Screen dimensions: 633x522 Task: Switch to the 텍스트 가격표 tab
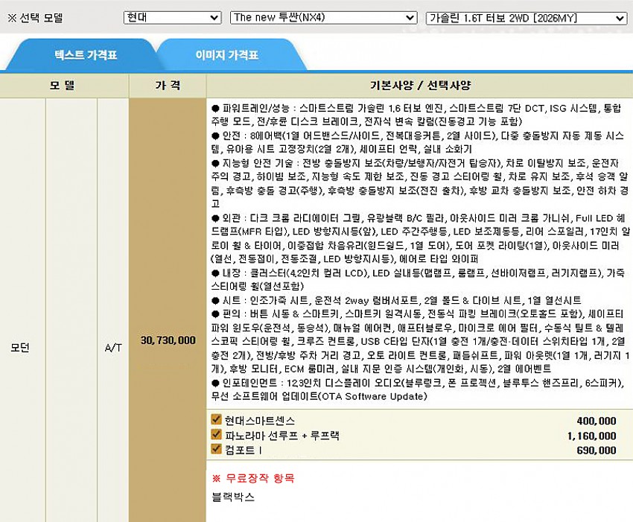pos(86,55)
